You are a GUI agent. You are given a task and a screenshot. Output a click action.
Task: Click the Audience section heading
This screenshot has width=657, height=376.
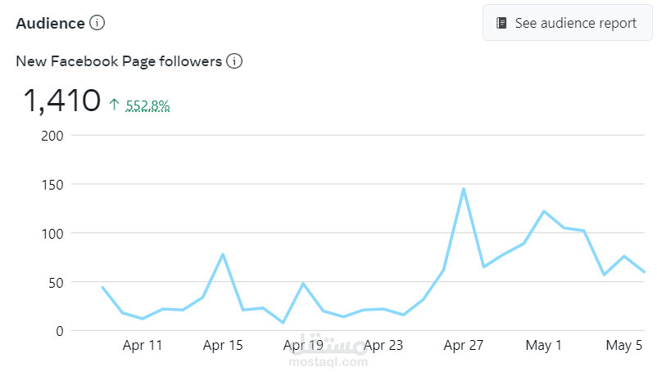click(x=50, y=23)
